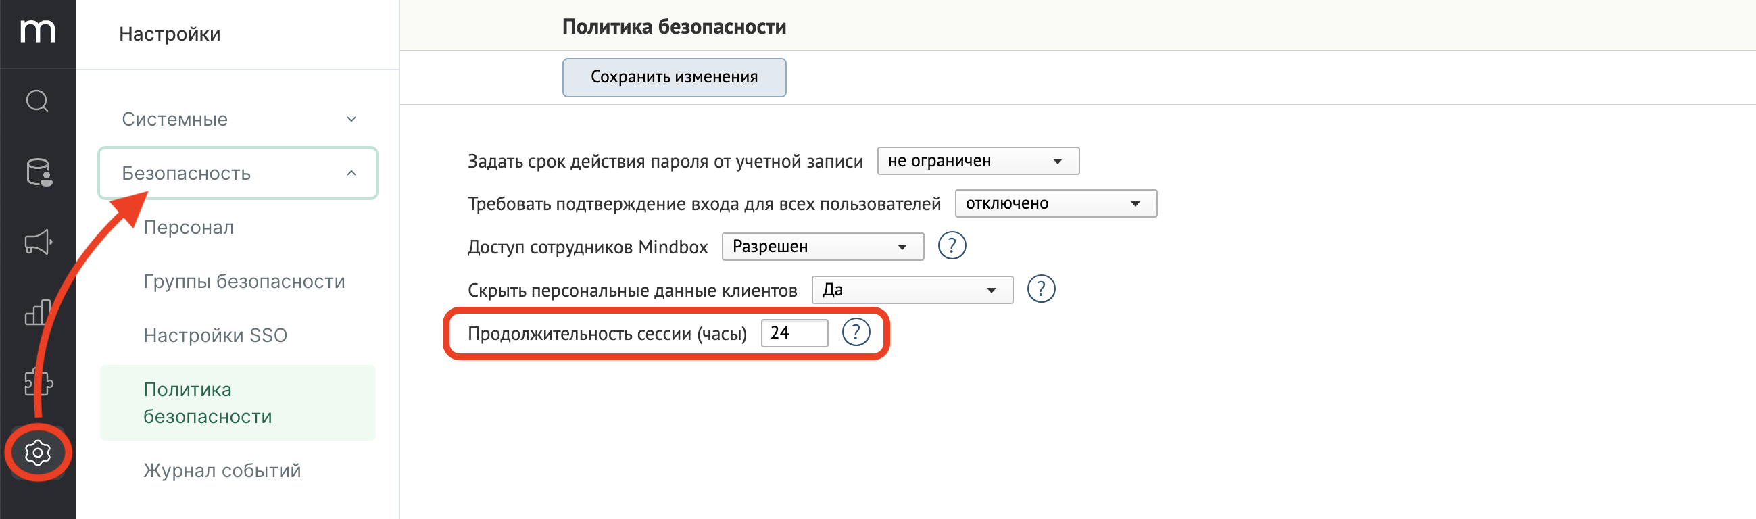Go to Настройки SSO menu item

[215, 336]
